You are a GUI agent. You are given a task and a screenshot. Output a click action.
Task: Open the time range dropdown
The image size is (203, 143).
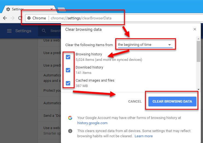coord(144,45)
